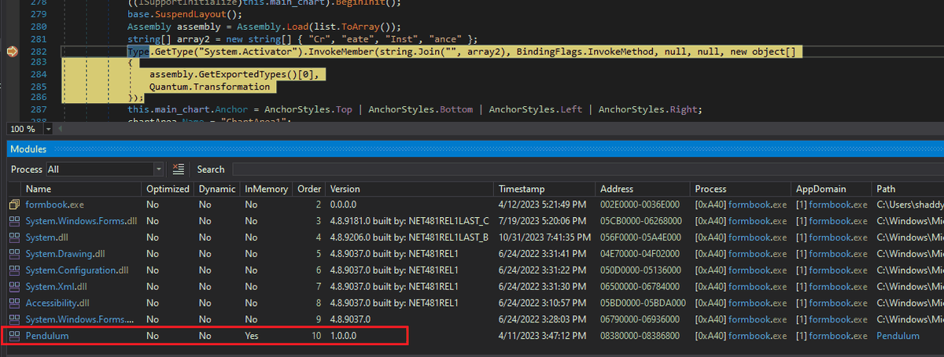Screen dimensions: 944x357
Task: Open the 100 % zoom dropdown
Action: (x=48, y=129)
